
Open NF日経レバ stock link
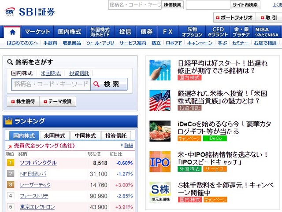pyautogui.click(x=33, y=174)
